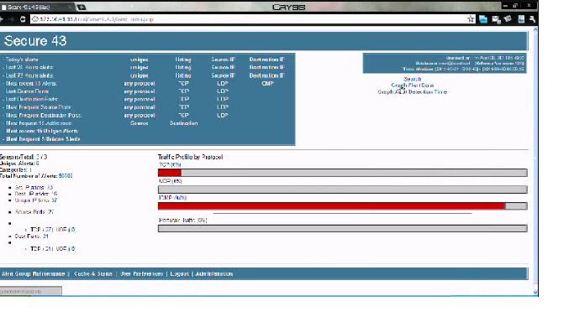This screenshot has height=322, width=574.
Task: Show Last Destination Ports any protocol
Action: (140, 99)
